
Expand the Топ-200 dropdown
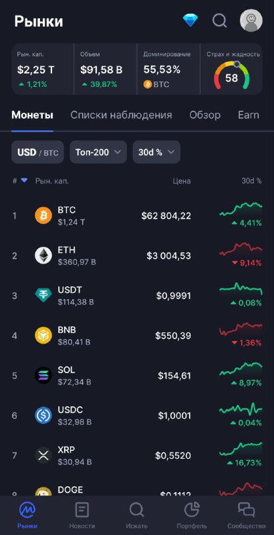click(98, 152)
